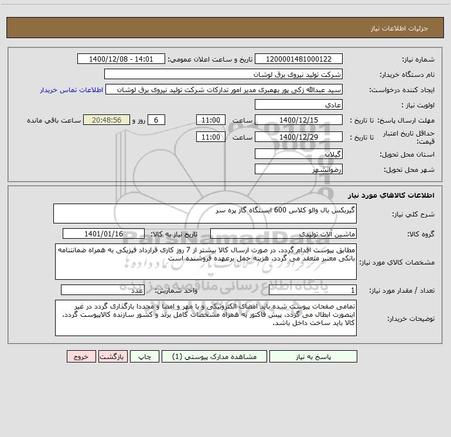This screenshot has height=437, width=451.
Task: Click the 'شرح کلی نیاز:' label
Action: coord(414,214)
